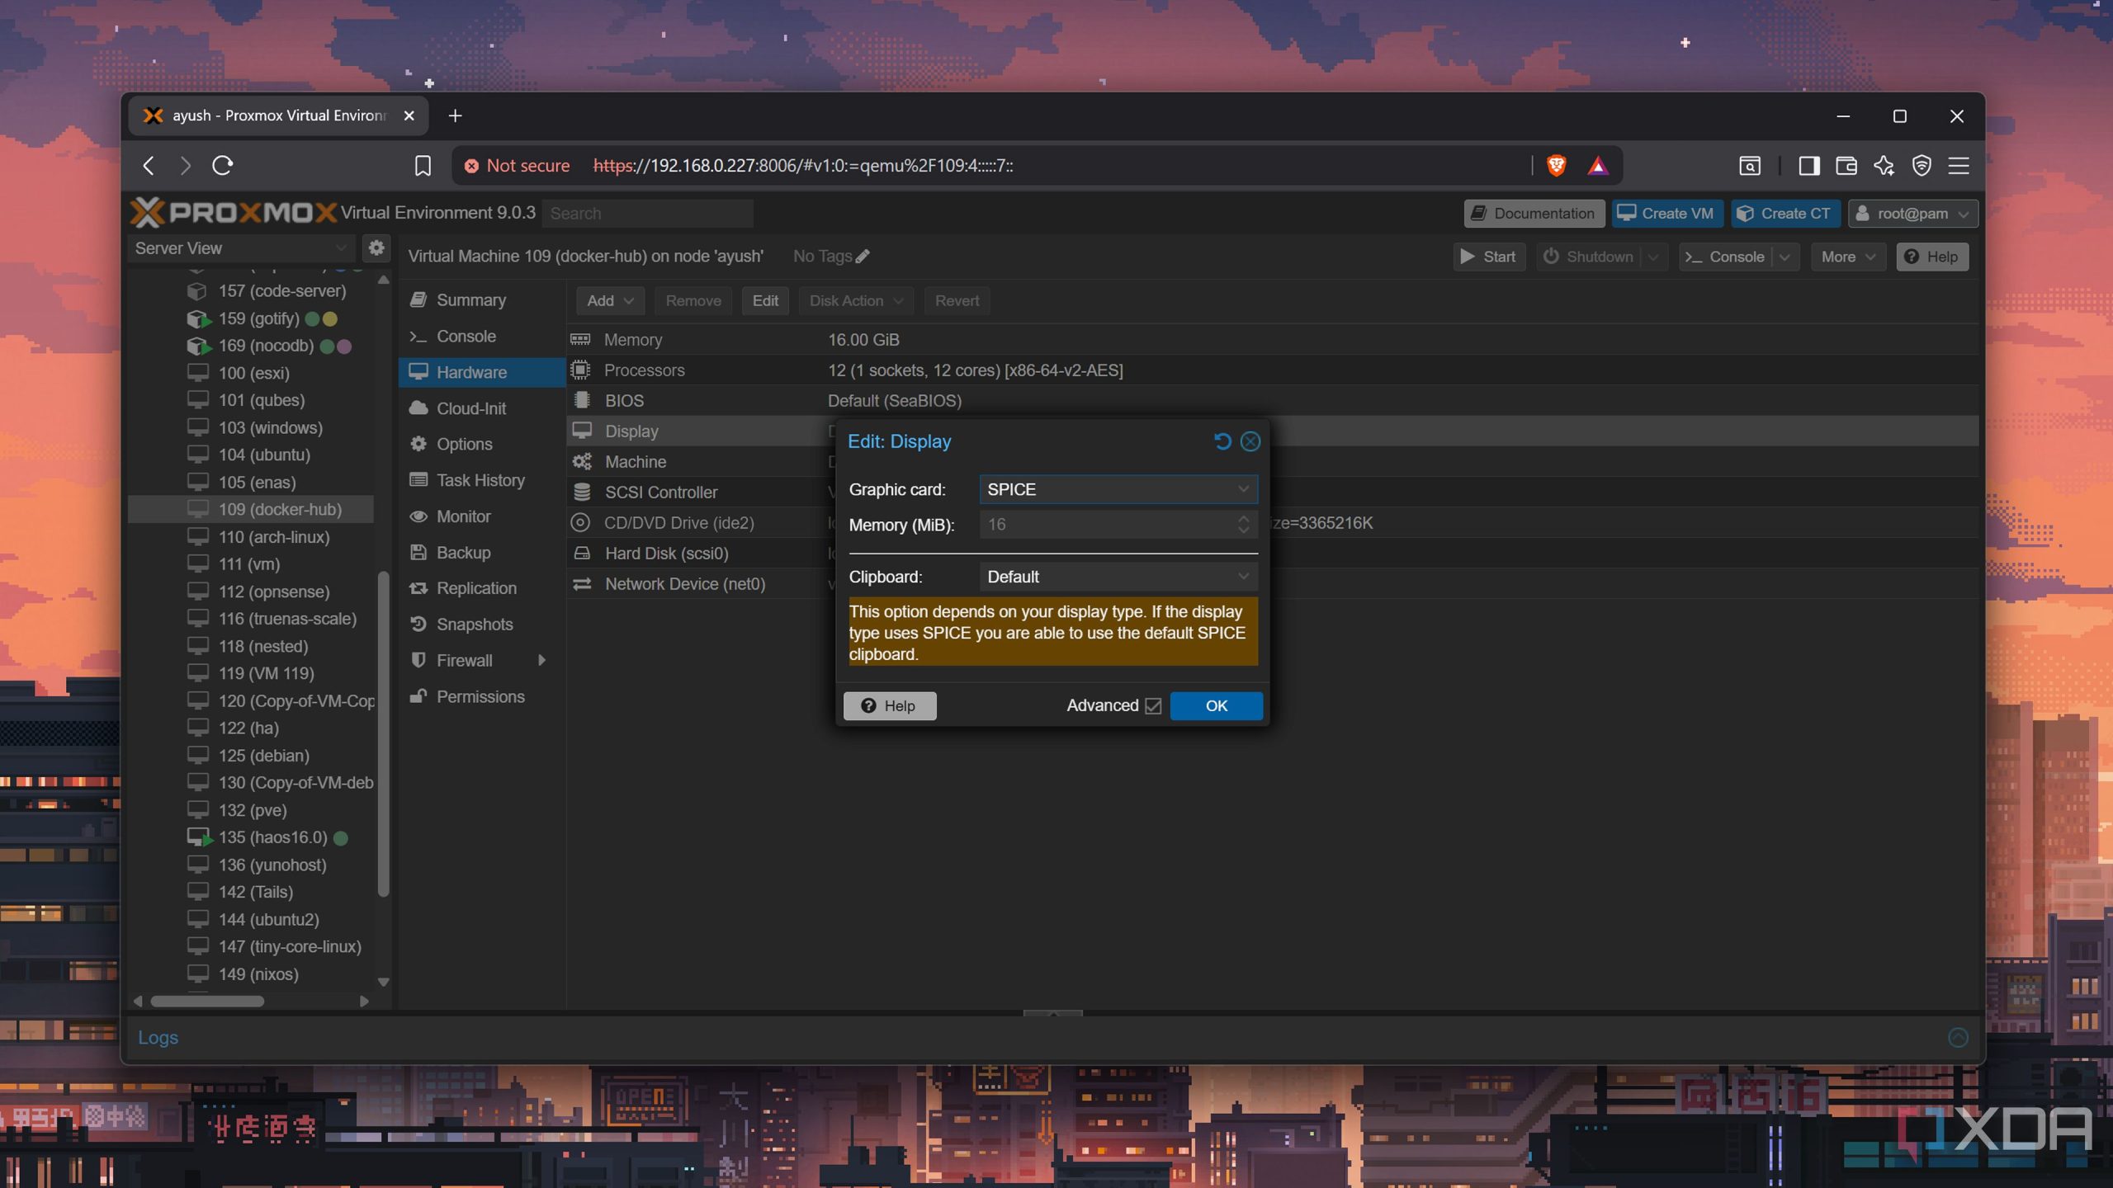Viewport: 2113px width, 1188px height.
Task: Select the Network Device (net0) row
Action: click(x=1272, y=583)
